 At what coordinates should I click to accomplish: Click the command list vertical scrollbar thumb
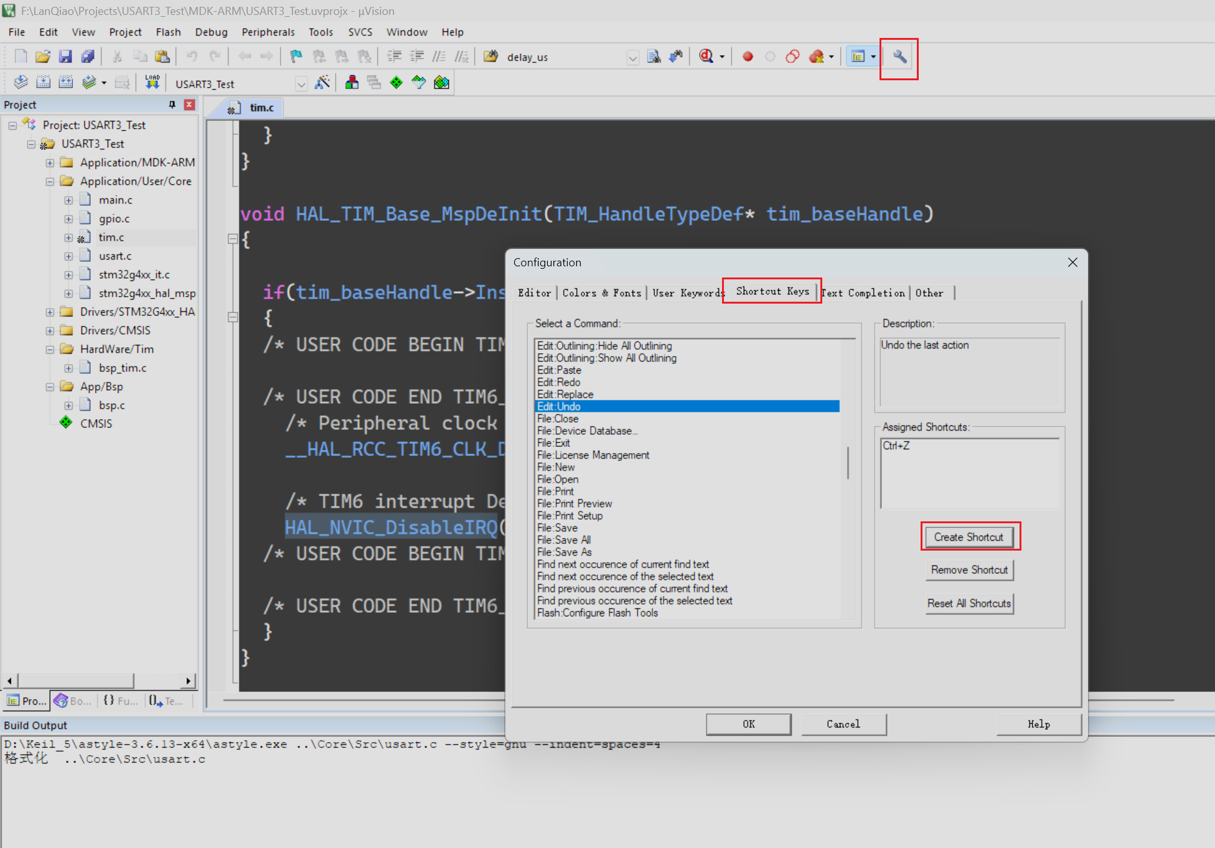(x=848, y=463)
